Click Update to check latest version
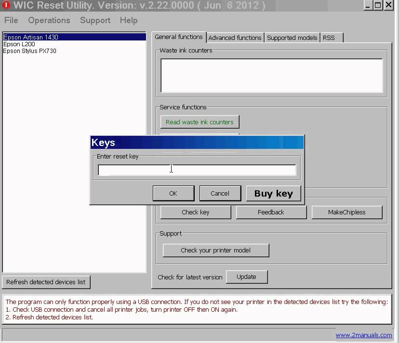399x343 pixels. coord(246,277)
